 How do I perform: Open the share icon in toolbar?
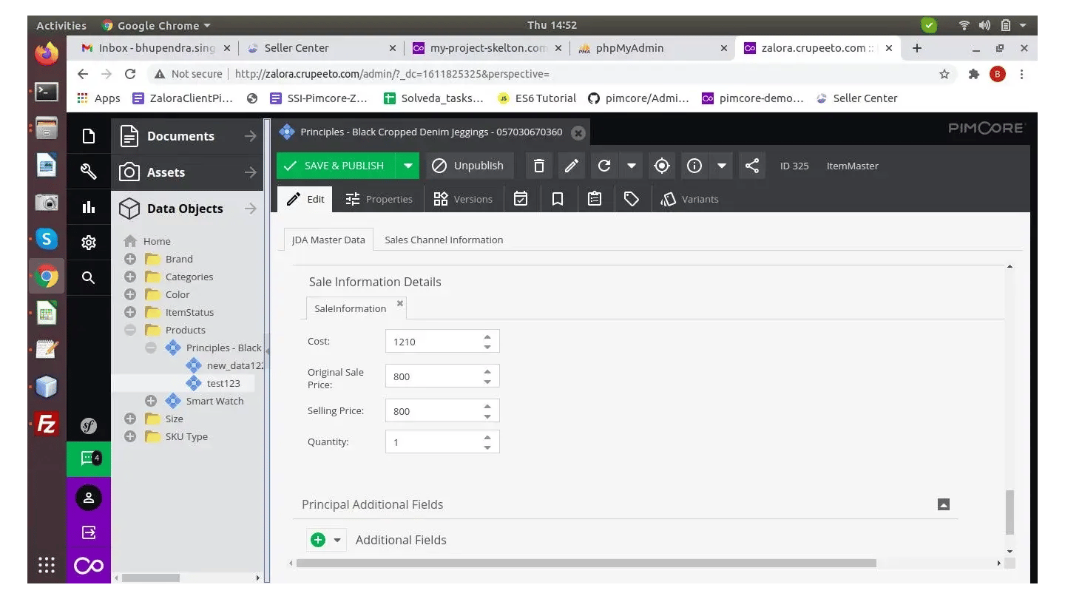coord(752,166)
